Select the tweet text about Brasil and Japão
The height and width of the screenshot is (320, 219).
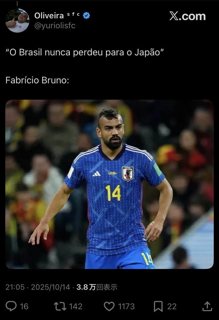point(85,52)
